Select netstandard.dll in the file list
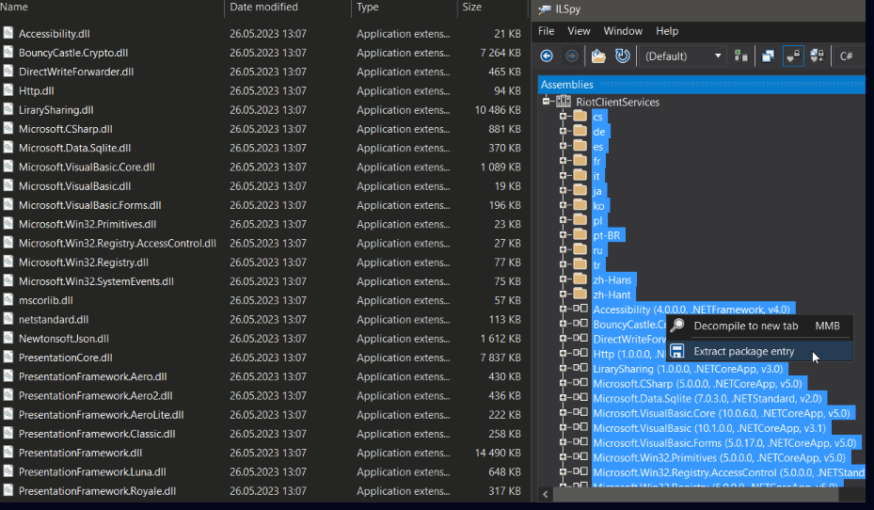Screen dimensions: 874x510 point(54,319)
